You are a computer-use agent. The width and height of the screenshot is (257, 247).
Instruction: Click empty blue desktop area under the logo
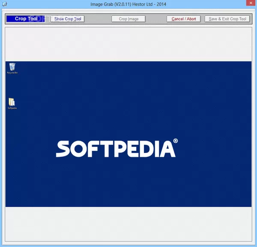[128, 184]
